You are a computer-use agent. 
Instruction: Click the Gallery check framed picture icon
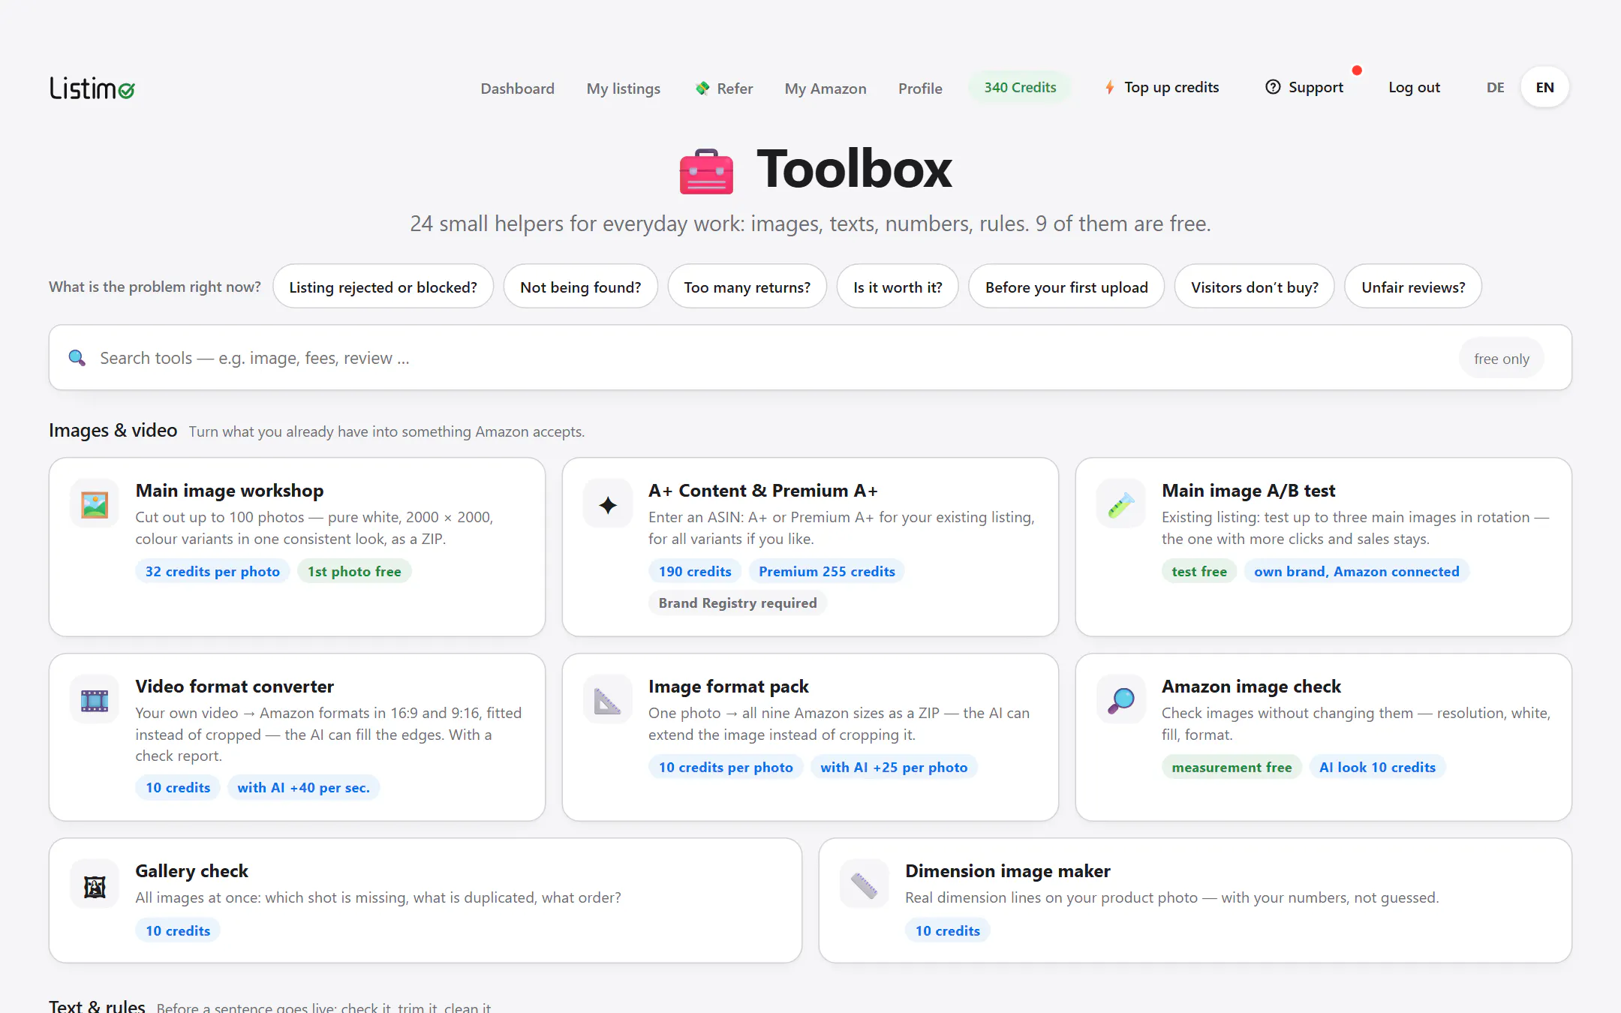pos(95,885)
